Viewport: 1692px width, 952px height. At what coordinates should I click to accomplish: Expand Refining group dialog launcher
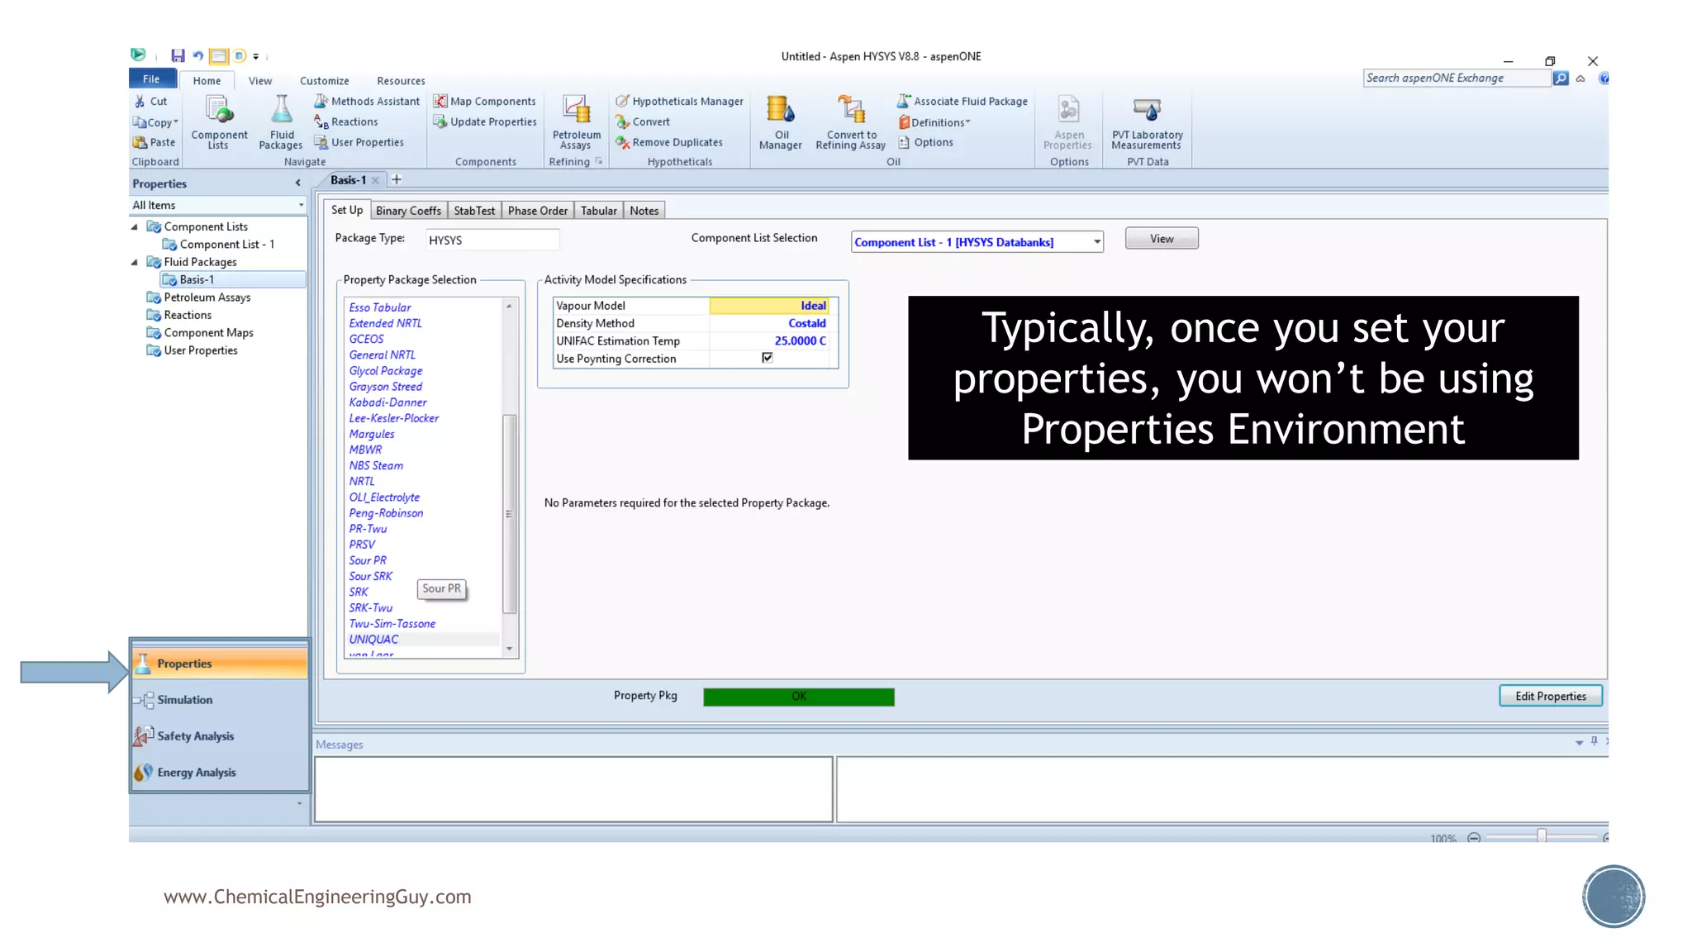598,161
